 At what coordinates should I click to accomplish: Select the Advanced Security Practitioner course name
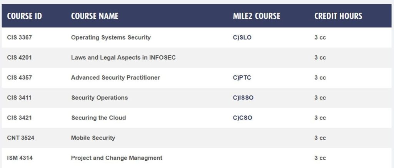[x=115, y=78]
